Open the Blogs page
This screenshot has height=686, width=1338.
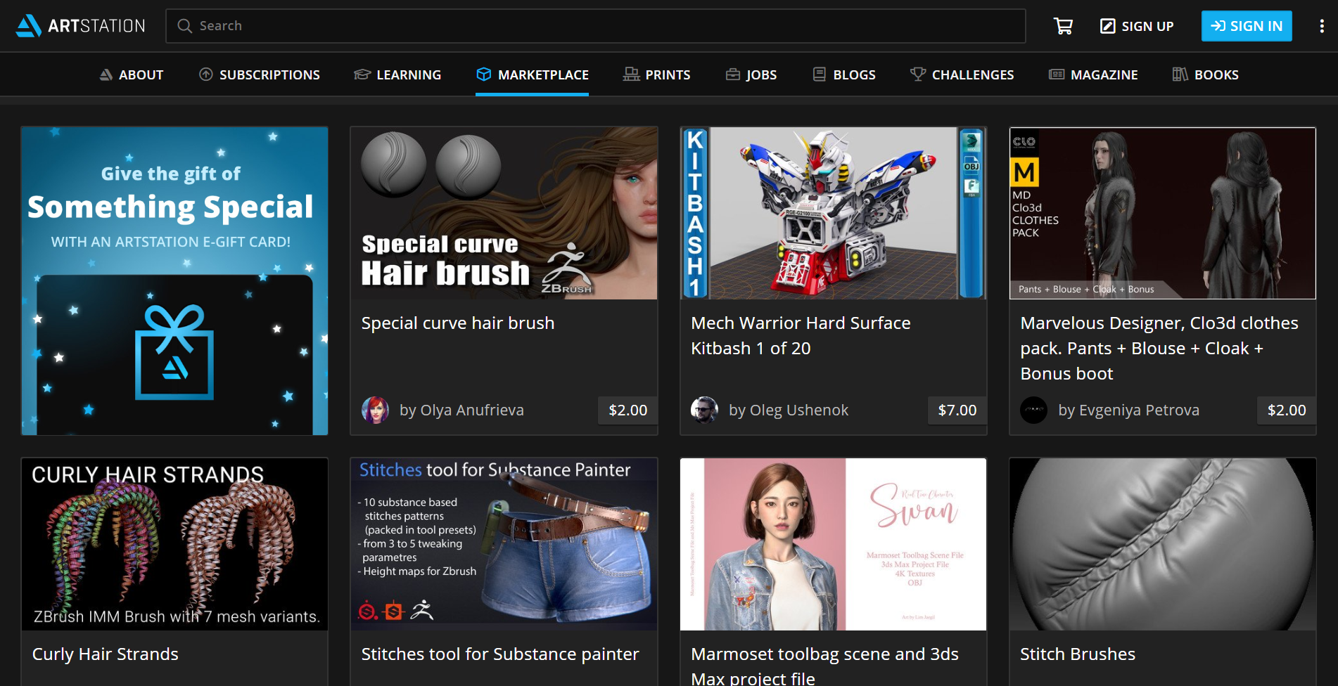click(844, 75)
